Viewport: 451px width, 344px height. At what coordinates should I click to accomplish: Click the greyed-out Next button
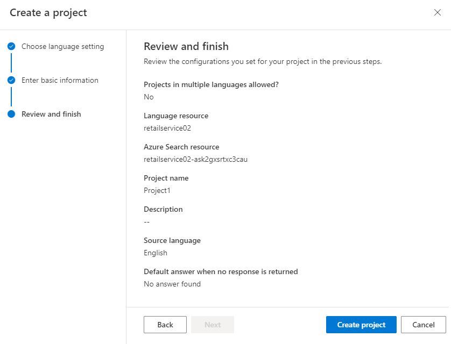pyautogui.click(x=213, y=325)
